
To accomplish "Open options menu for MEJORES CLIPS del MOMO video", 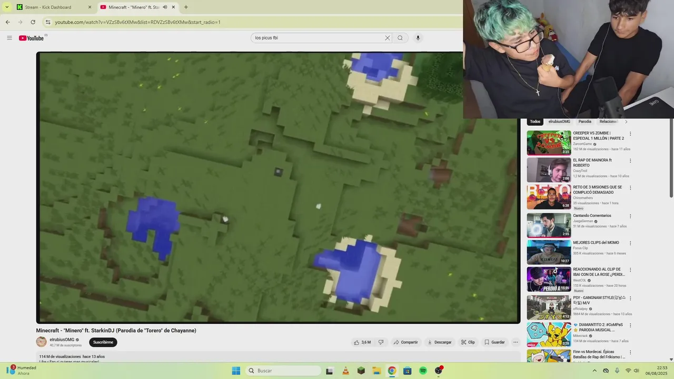I will (x=630, y=243).
